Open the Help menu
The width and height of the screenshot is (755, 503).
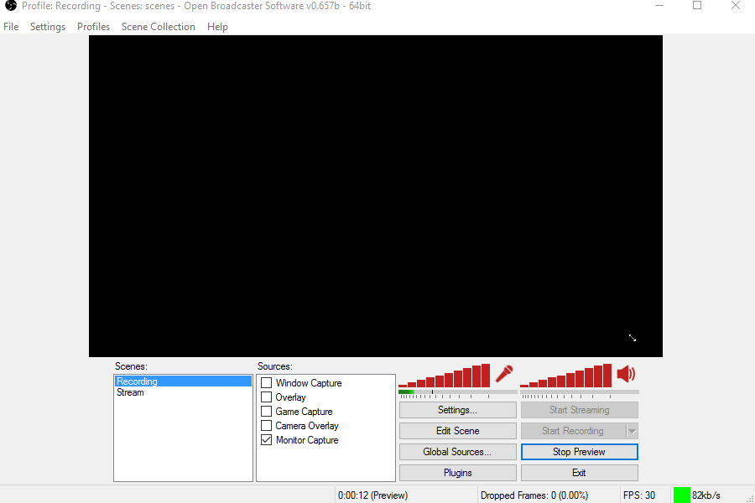[217, 27]
